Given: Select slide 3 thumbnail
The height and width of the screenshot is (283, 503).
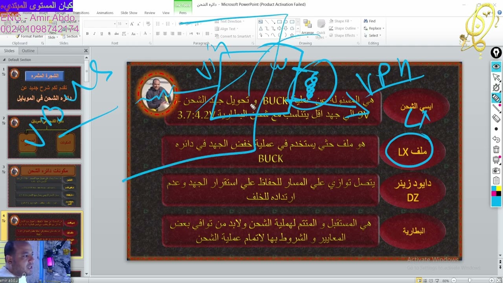Looking at the screenshot, I should click(x=44, y=186).
